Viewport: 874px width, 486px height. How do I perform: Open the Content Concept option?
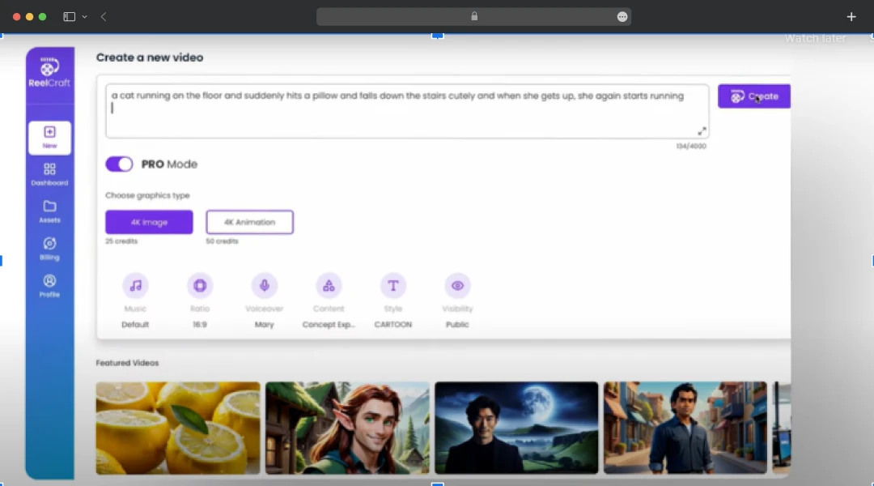[329, 285]
